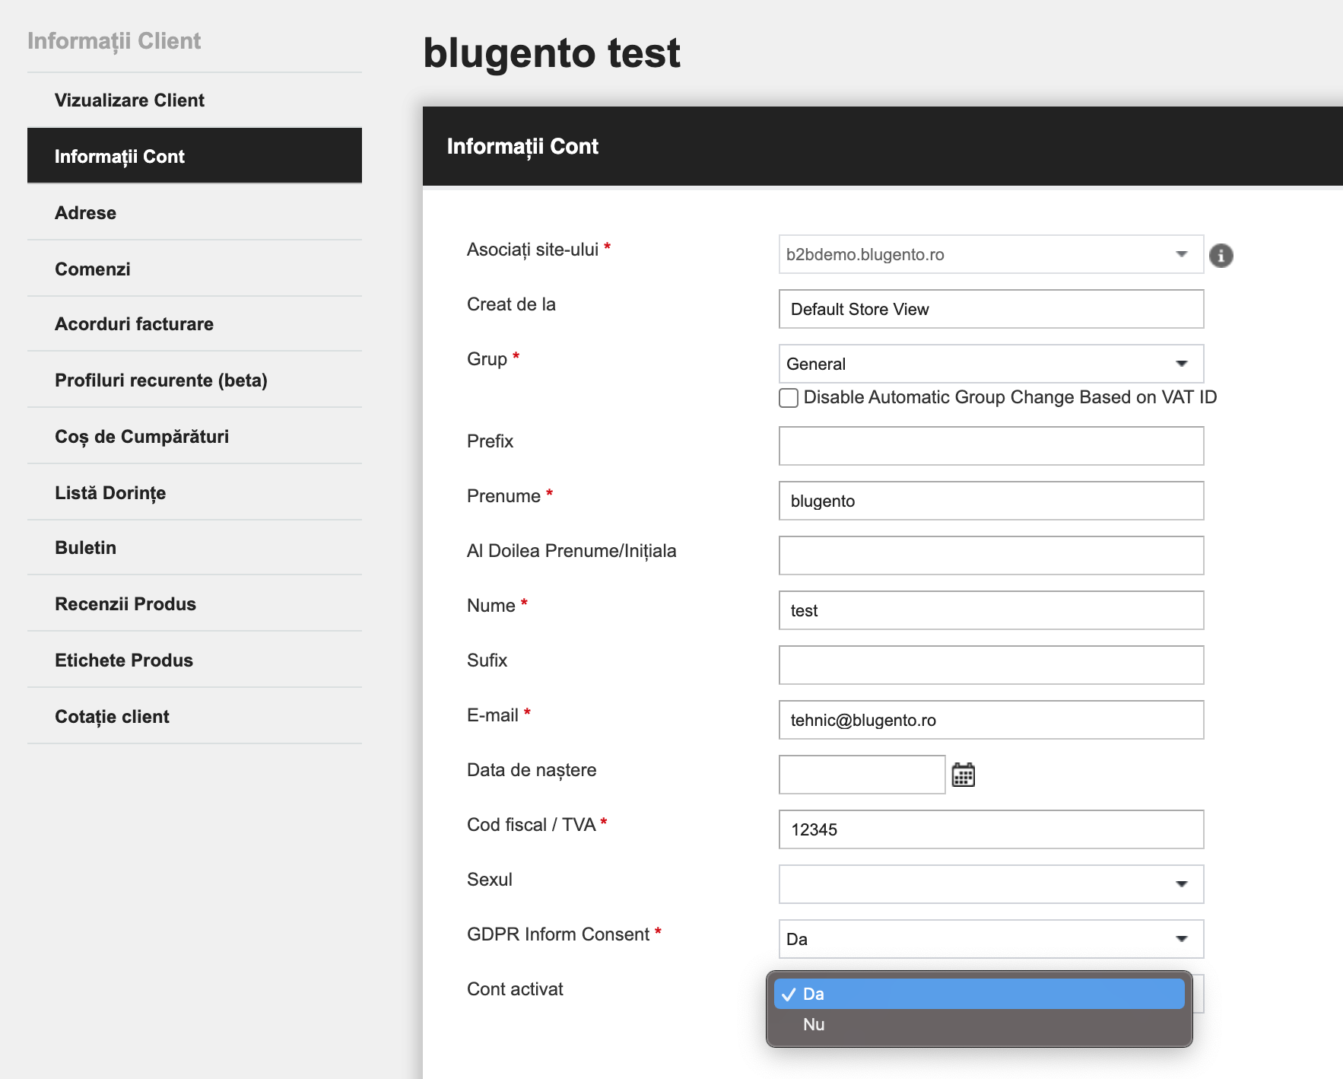
Task: Go to the Adrese tab
Action: pos(195,212)
